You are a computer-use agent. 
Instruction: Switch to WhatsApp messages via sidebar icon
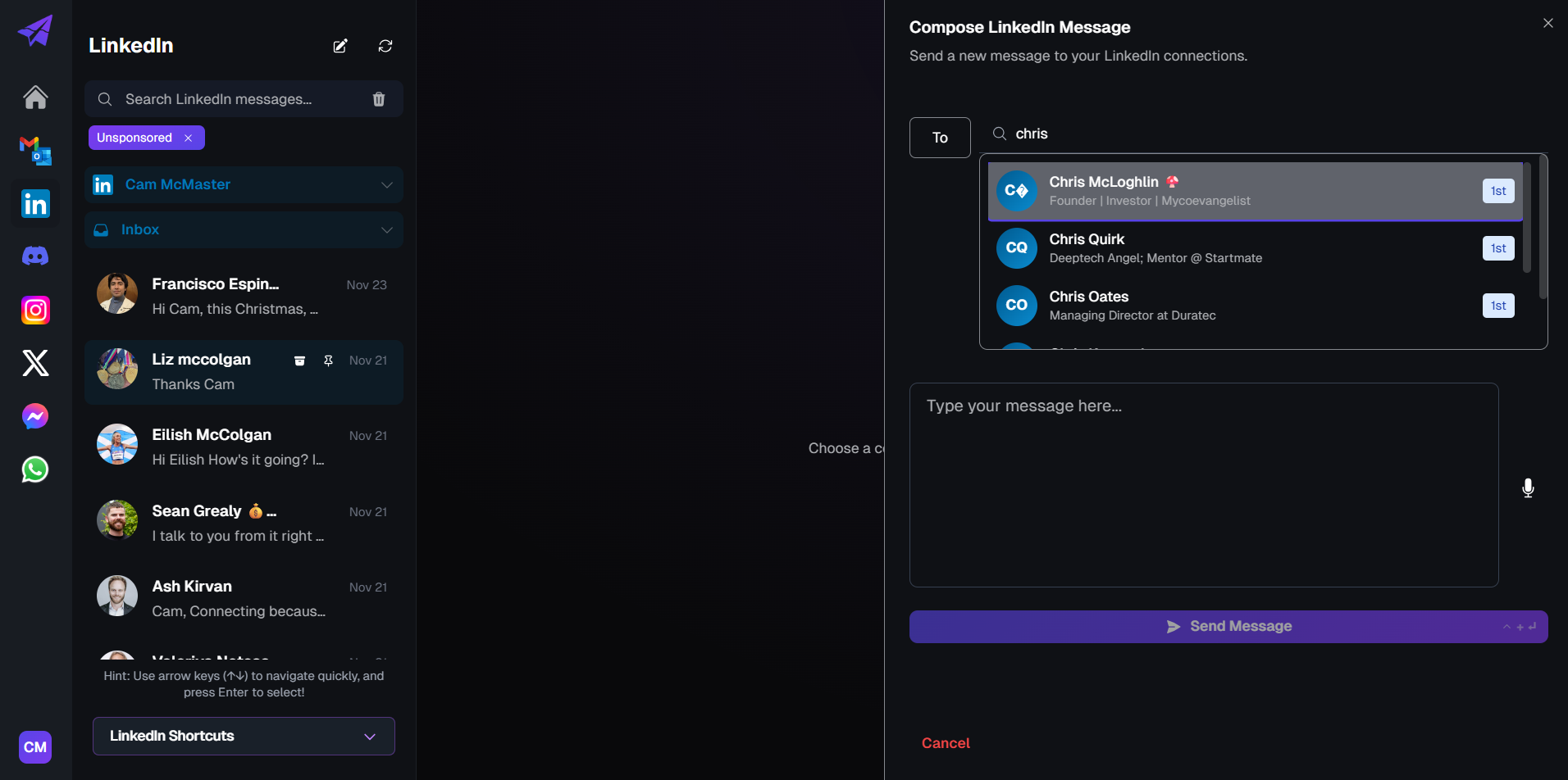click(x=35, y=469)
